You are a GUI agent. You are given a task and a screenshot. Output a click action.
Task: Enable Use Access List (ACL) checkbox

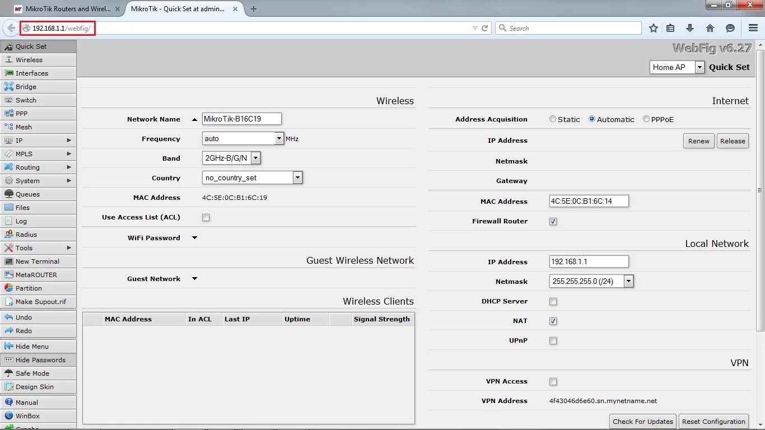pos(206,217)
